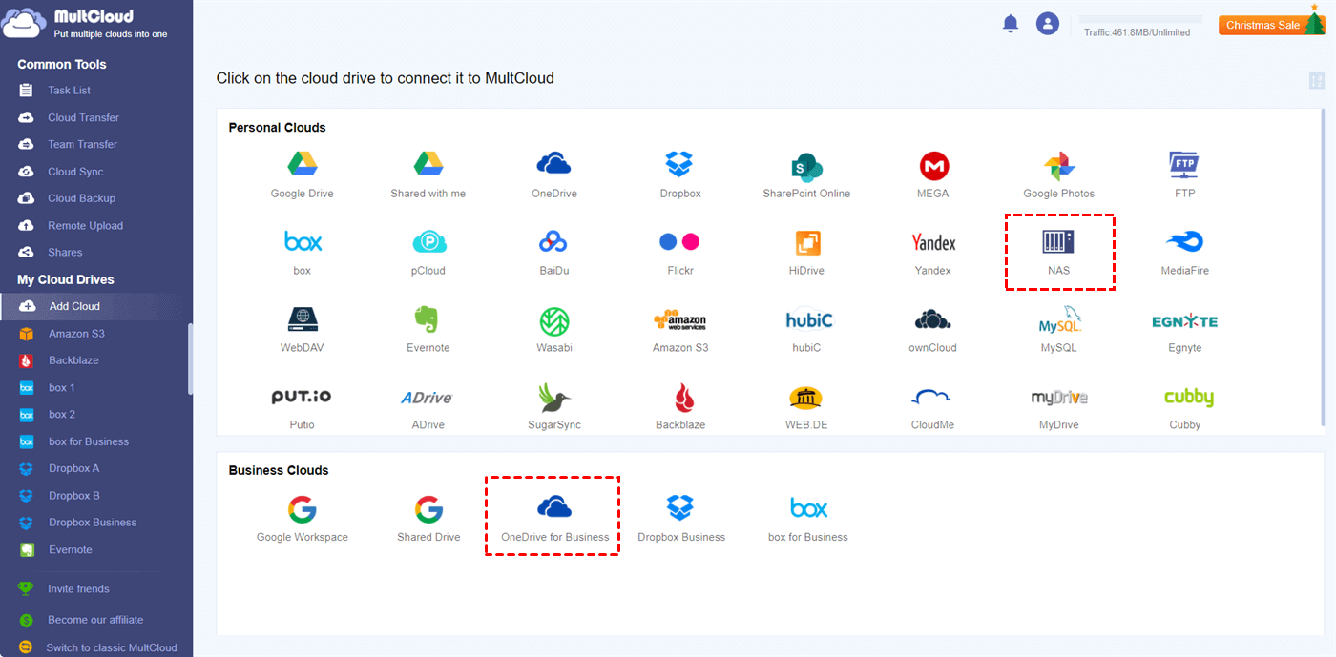Connect an FTP server
The width and height of the screenshot is (1336, 657).
1184,165
